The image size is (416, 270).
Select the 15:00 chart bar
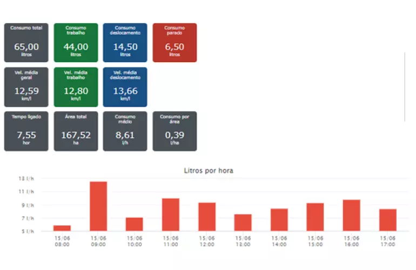(x=316, y=217)
